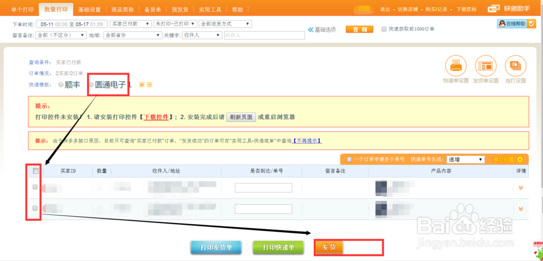Click first row product thumbnail

(381, 188)
